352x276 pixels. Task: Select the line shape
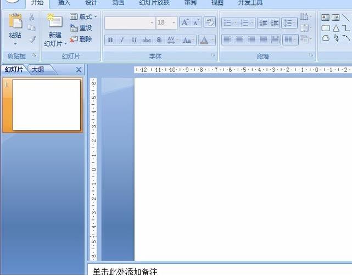pos(346,18)
